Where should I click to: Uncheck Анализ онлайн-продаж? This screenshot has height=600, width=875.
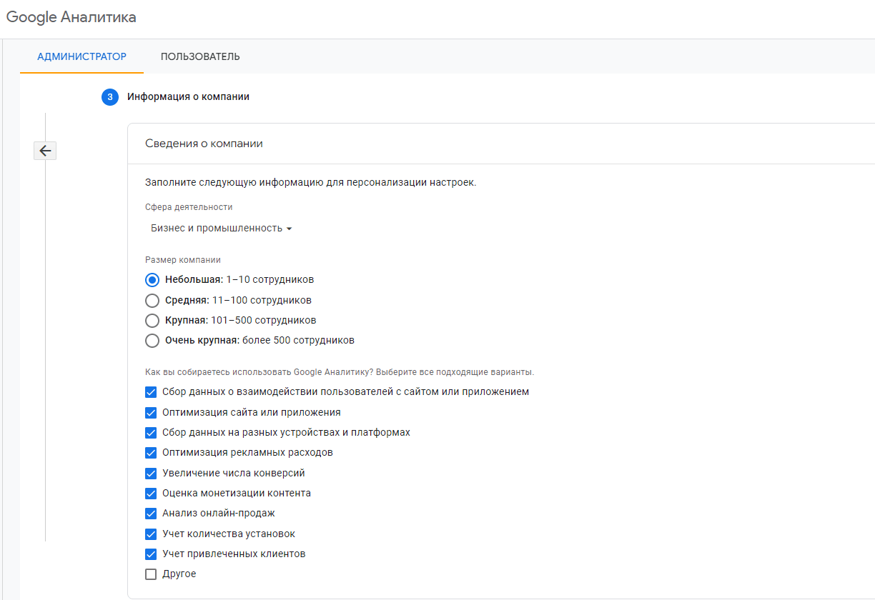pyautogui.click(x=151, y=514)
